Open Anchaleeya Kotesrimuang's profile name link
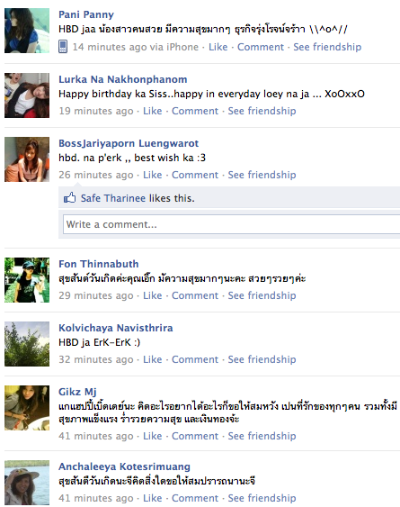Image resolution: width=400 pixels, height=507 pixels. [124, 466]
